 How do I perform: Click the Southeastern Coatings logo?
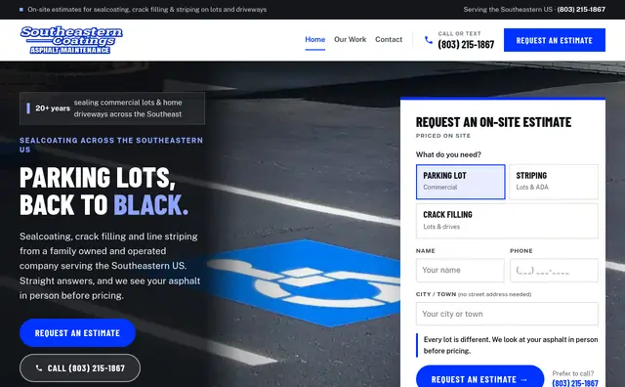click(x=71, y=40)
